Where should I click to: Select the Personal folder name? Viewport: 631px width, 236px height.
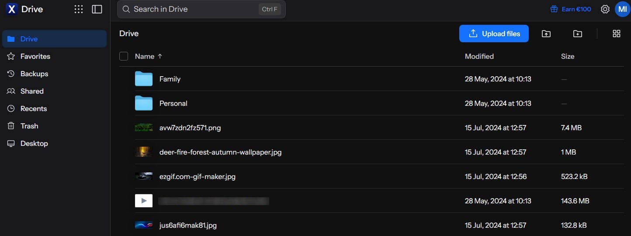[173, 103]
